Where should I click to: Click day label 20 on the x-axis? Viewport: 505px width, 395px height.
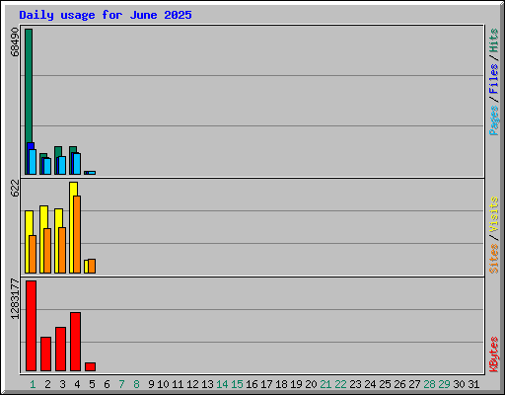coord(311,384)
